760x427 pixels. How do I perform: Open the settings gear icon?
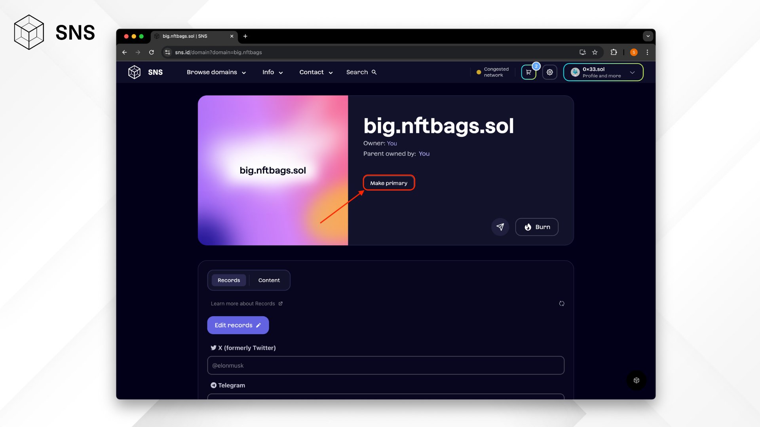pos(550,72)
